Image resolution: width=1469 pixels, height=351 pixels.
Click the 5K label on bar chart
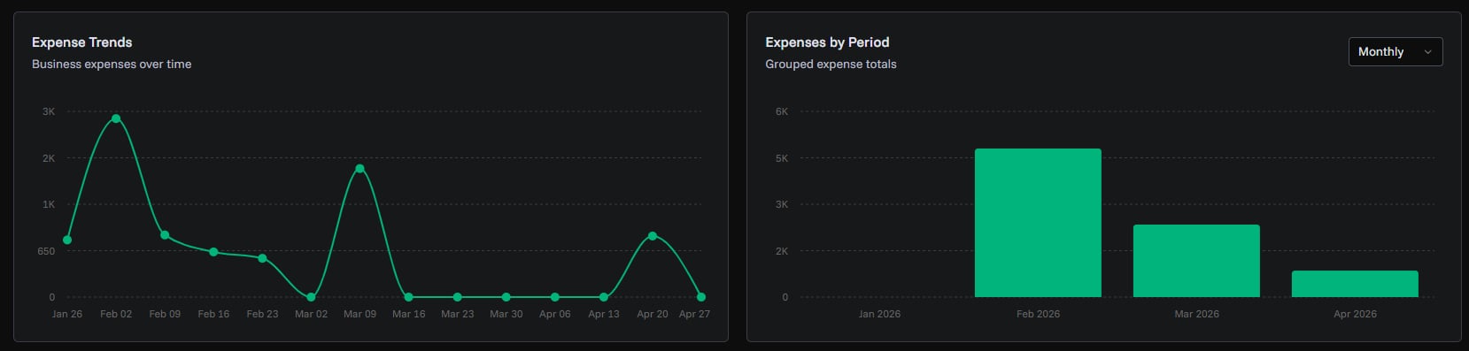click(x=782, y=158)
